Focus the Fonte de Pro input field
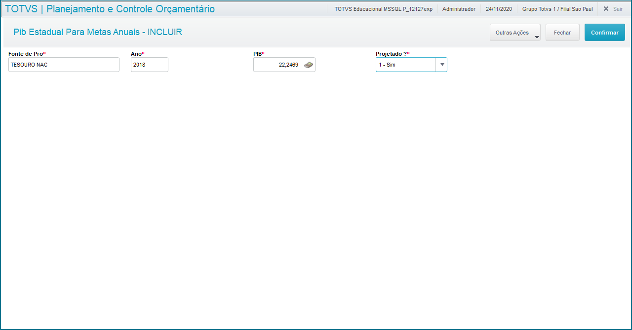Viewport: 632px width, 330px height. (64, 65)
